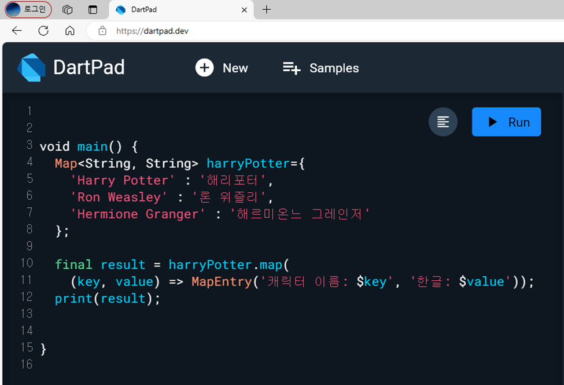Click the harryPotter variable declaration on line 4
564x385 pixels.
tap(248, 163)
